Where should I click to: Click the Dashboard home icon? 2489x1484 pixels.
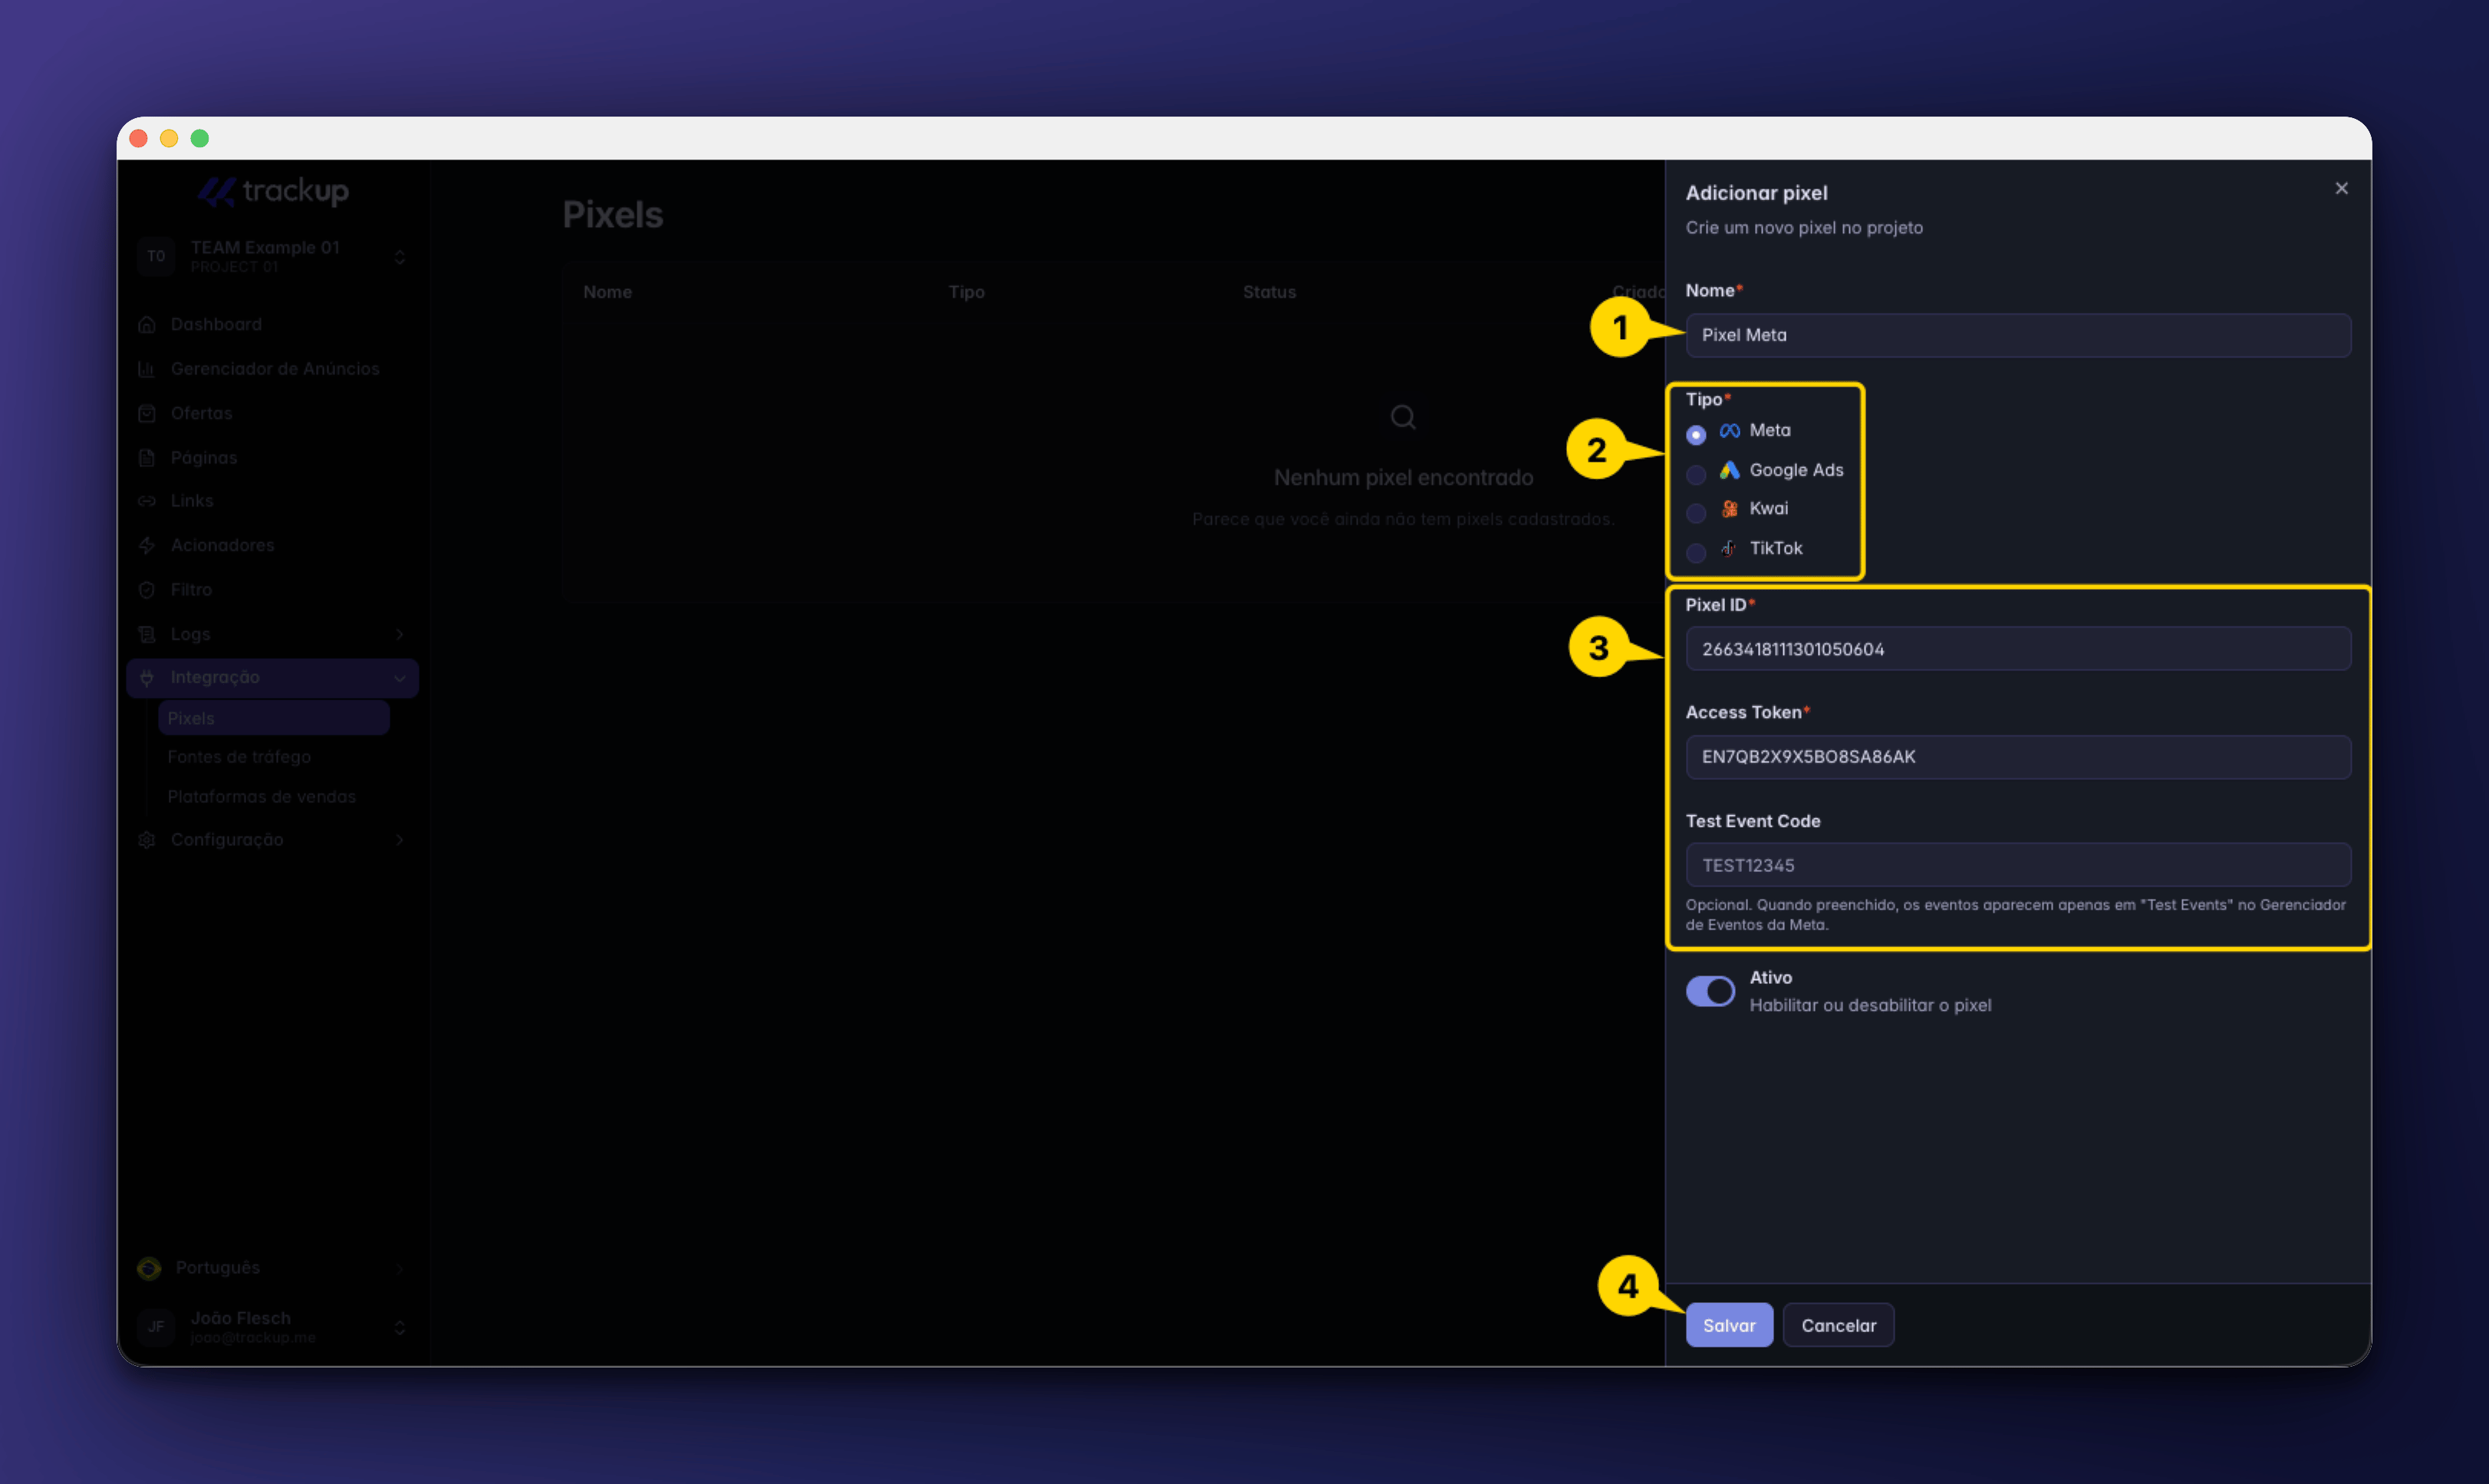click(x=147, y=324)
